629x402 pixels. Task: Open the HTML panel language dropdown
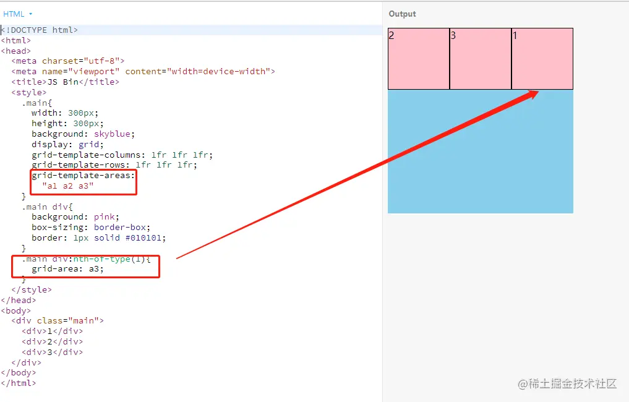pyautogui.click(x=18, y=14)
